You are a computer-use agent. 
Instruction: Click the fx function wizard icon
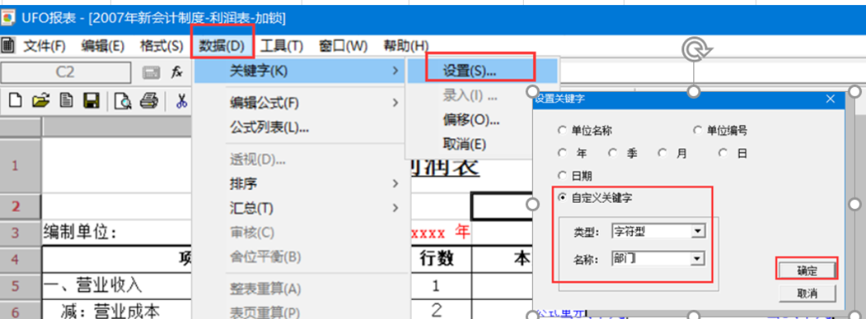coord(176,72)
